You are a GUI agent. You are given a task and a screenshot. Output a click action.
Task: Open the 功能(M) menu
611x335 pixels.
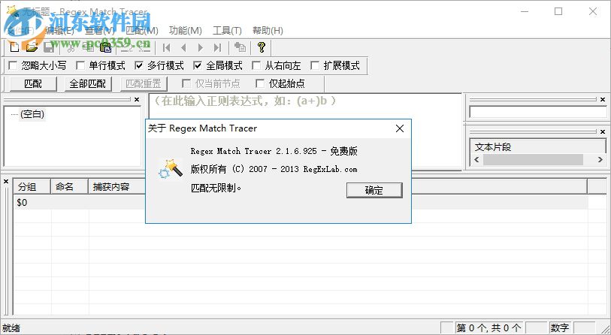186,30
